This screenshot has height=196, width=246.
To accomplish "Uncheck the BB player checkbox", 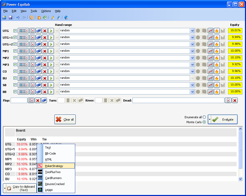I will click(15, 92).
